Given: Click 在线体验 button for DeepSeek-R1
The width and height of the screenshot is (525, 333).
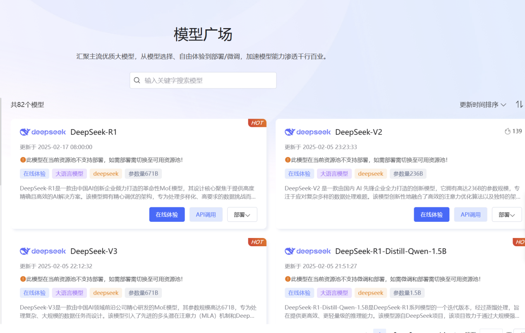Looking at the screenshot, I should point(167,215).
